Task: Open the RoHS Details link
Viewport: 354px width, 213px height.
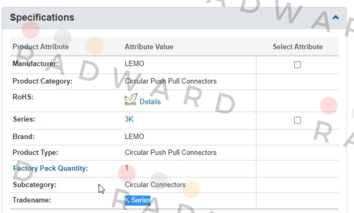Action: (x=150, y=102)
